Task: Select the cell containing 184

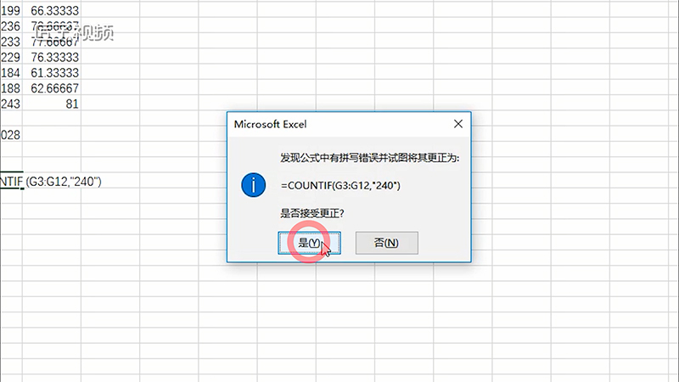Action: (x=11, y=72)
